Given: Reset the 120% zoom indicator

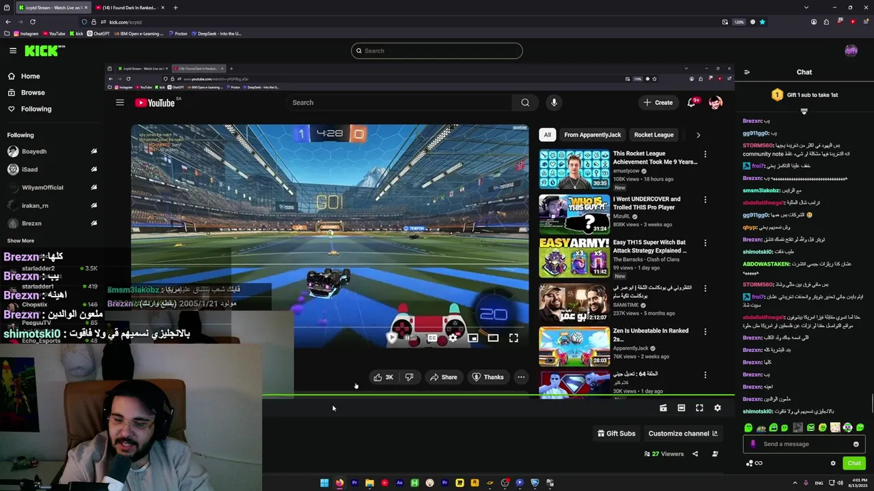Looking at the screenshot, I should click(739, 22).
